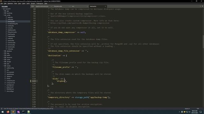Open the Windows Start menu

[3, 112]
